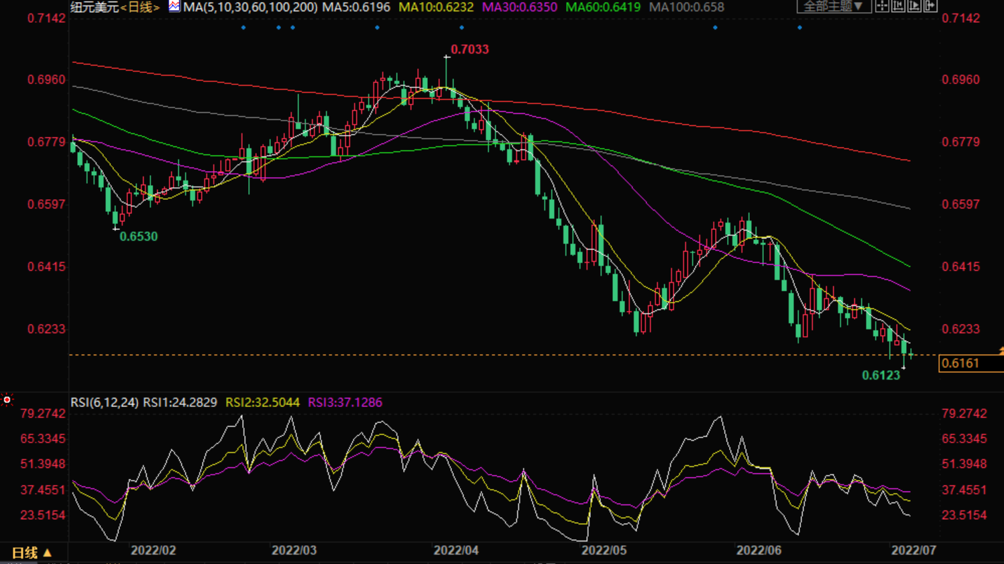Select the interval measurement tool icon
The width and height of the screenshot is (1004, 564).
(898, 6)
